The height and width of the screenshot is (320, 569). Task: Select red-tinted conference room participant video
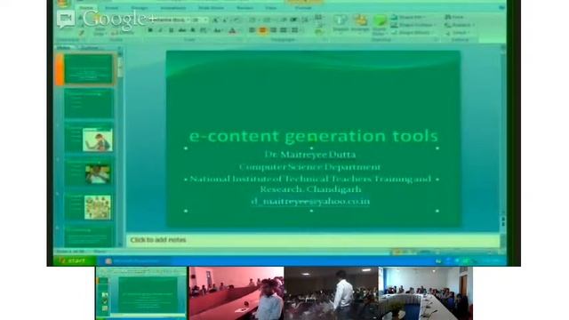(x=236, y=293)
